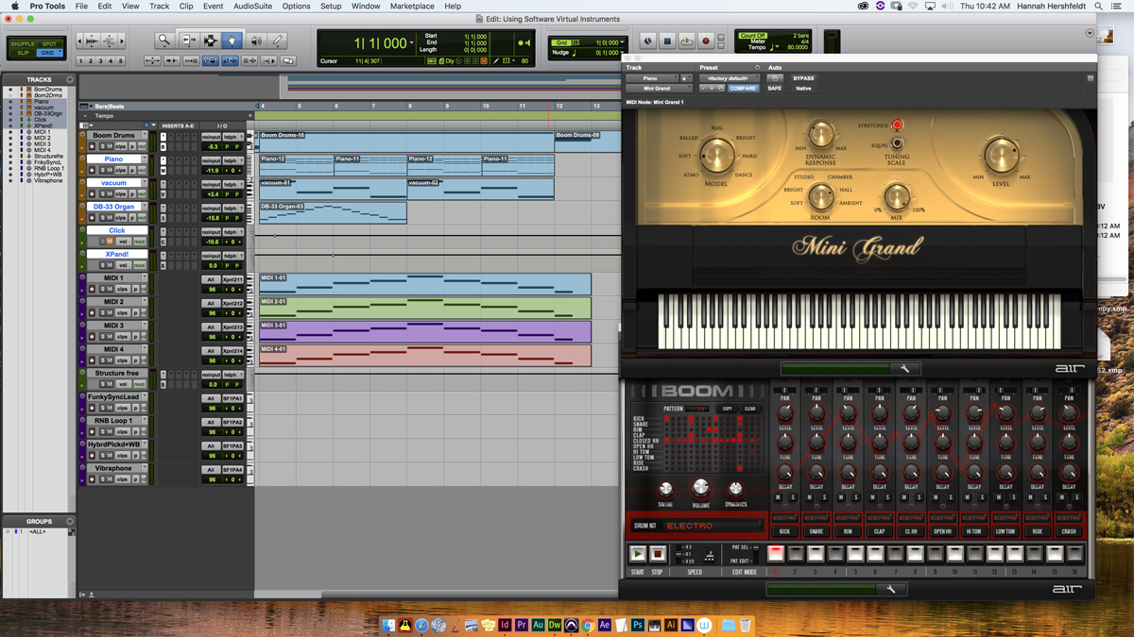Enable Spot edit mode
1134x637 pixels.
49,43
